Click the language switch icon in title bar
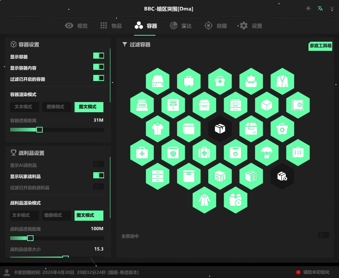Image resolution: width=339 pixels, height=278 pixels. 320,8
